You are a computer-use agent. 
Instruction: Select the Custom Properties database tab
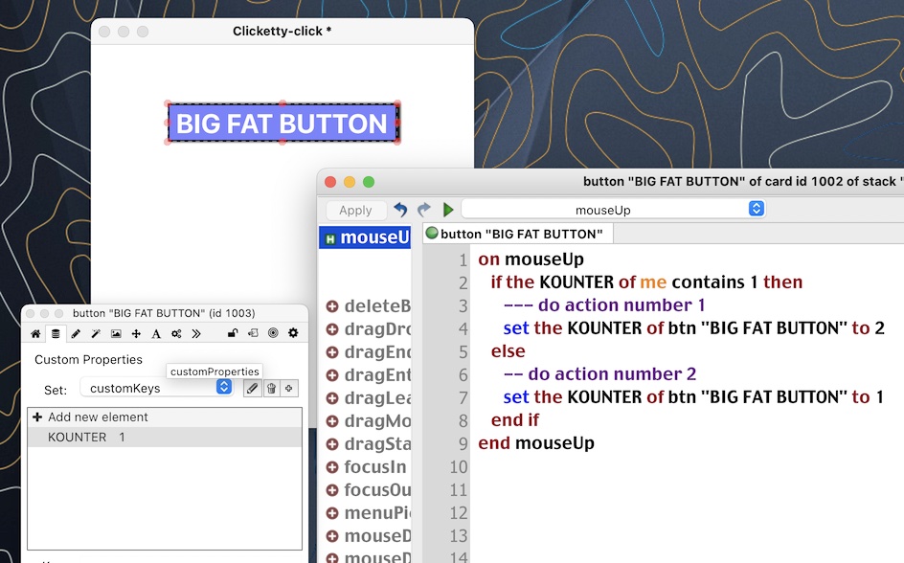pos(56,333)
